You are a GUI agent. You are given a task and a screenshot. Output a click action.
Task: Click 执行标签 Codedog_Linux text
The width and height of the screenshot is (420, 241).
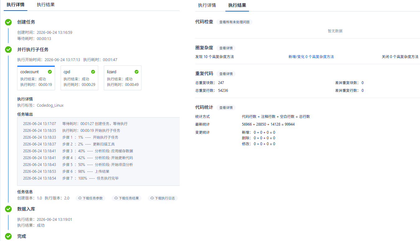[x=40, y=105]
